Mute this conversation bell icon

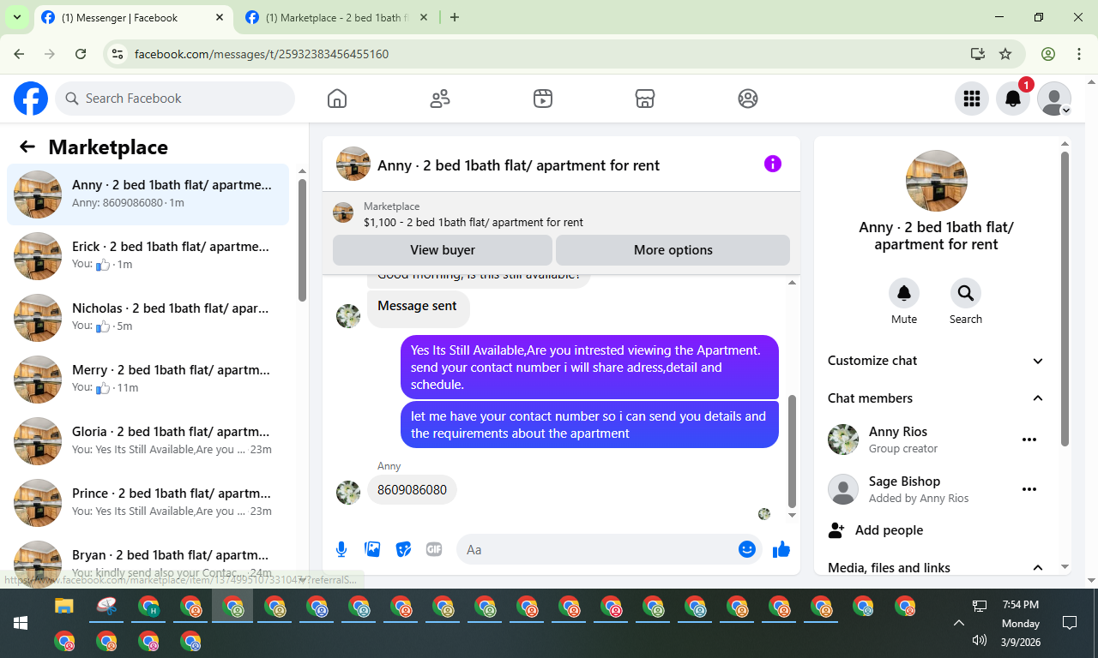tap(904, 293)
